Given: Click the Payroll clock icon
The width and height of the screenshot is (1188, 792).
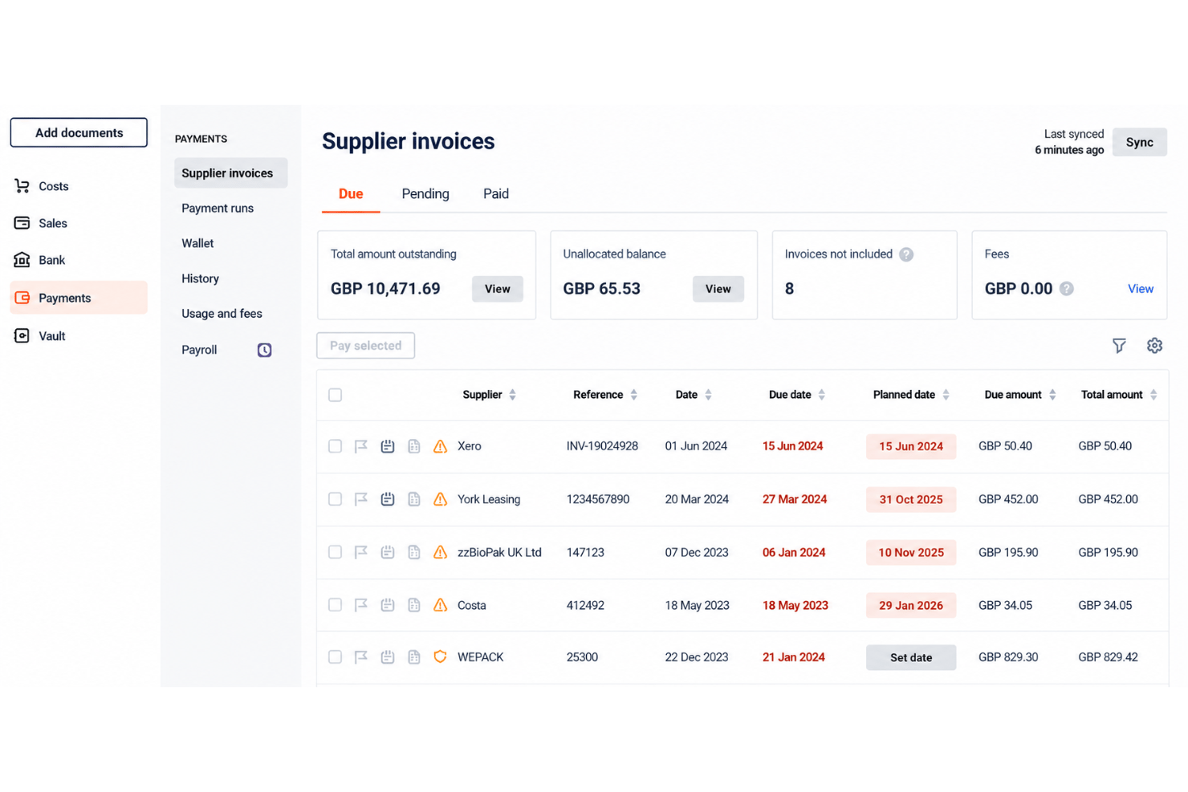Looking at the screenshot, I should click(264, 350).
